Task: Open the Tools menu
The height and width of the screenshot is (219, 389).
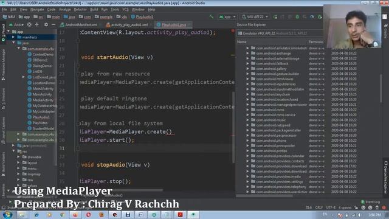Action: [x=115, y=10]
